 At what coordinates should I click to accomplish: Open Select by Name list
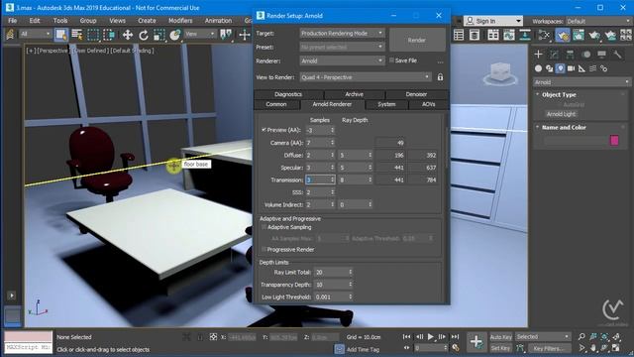tap(77, 35)
